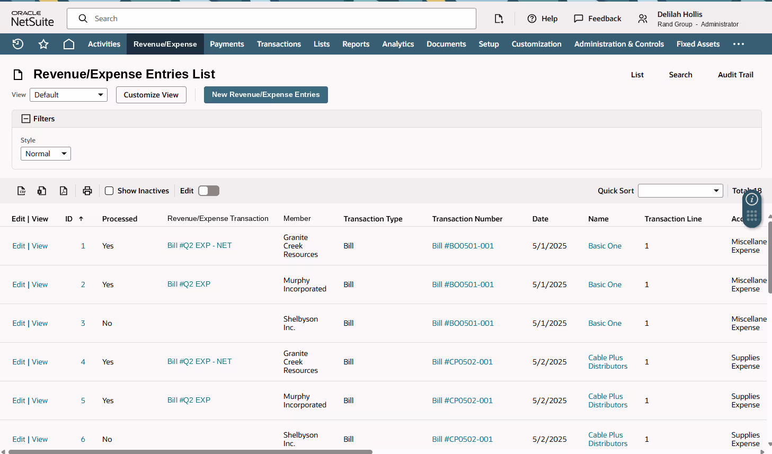The height and width of the screenshot is (454, 772).
Task: Click the Help question mark icon
Action: tap(532, 19)
